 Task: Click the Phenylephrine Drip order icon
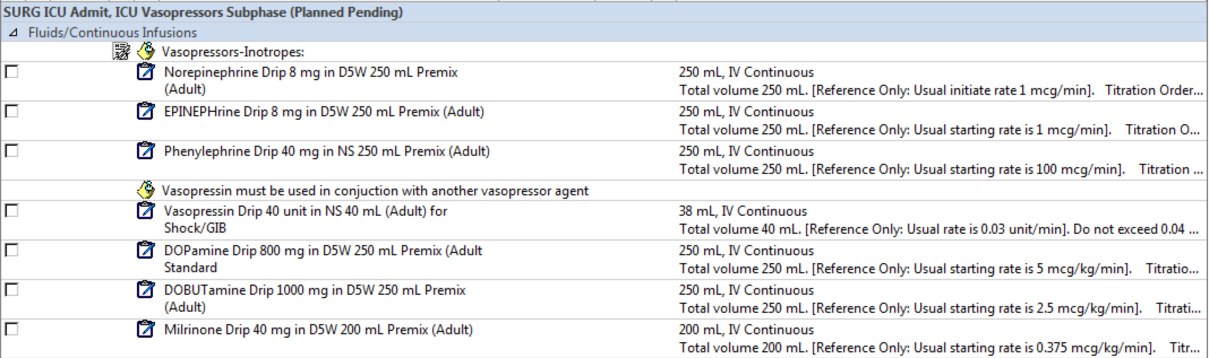coord(145,151)
